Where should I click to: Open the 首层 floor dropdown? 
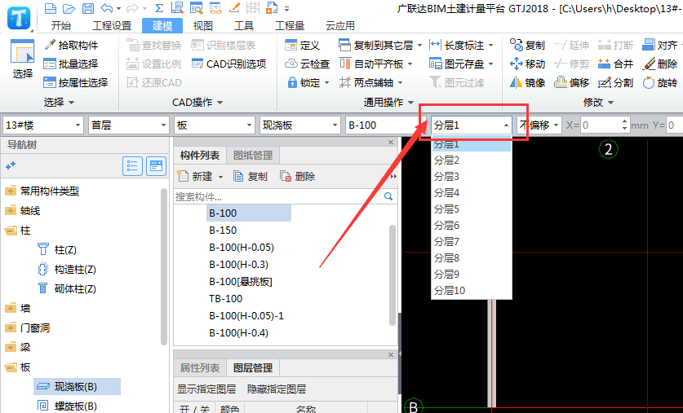click(x=128, y=125)
